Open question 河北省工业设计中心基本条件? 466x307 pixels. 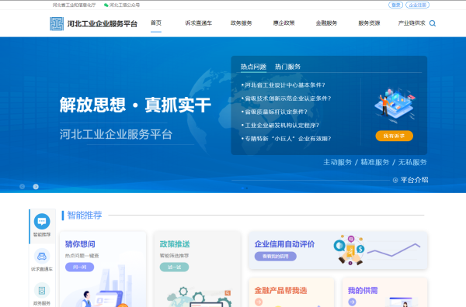click(x=285, y=85)
